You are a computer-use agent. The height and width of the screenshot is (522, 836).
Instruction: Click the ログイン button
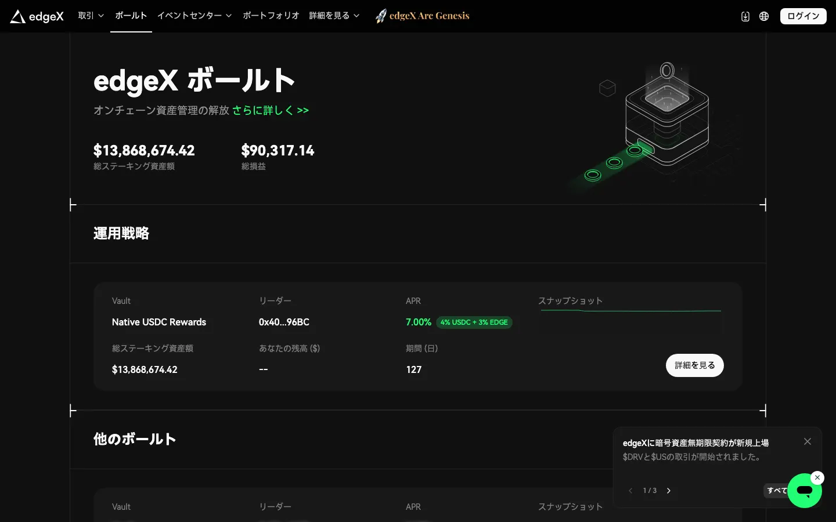[x=803, y=16]
